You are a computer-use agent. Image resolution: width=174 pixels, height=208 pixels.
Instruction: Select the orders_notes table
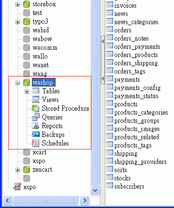tap(131, 38)
